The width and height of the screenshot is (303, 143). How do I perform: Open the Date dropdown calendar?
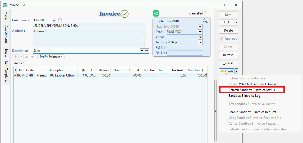pyautogui.click(x=200, y=32)
